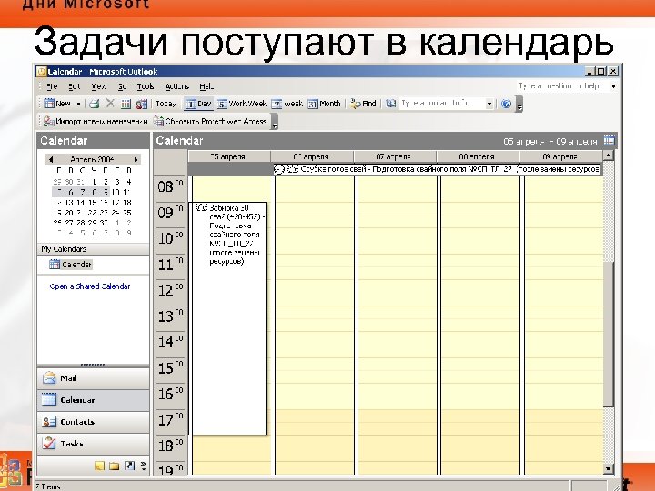Open the dropdown arrow beside New

[x=78, y=104]
